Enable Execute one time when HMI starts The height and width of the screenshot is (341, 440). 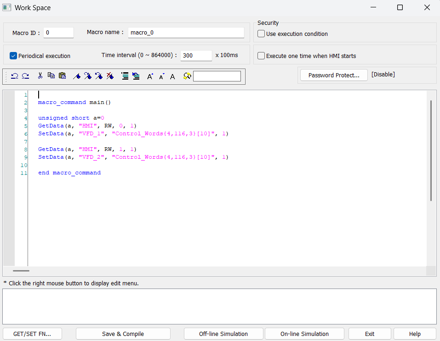point(261,56)
